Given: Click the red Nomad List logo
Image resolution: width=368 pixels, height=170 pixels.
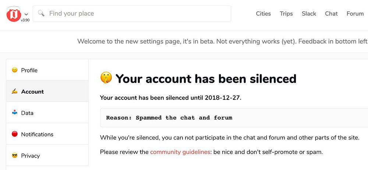Looking at the screenshot, I should coord(14,14).
